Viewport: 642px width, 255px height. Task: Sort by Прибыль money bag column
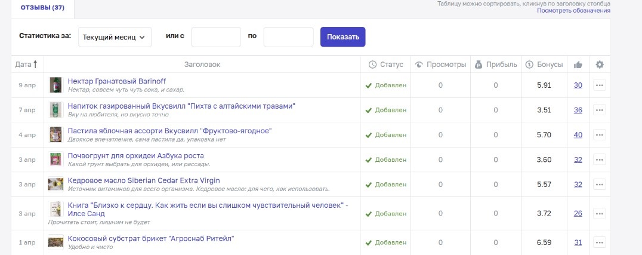(479, 64)
